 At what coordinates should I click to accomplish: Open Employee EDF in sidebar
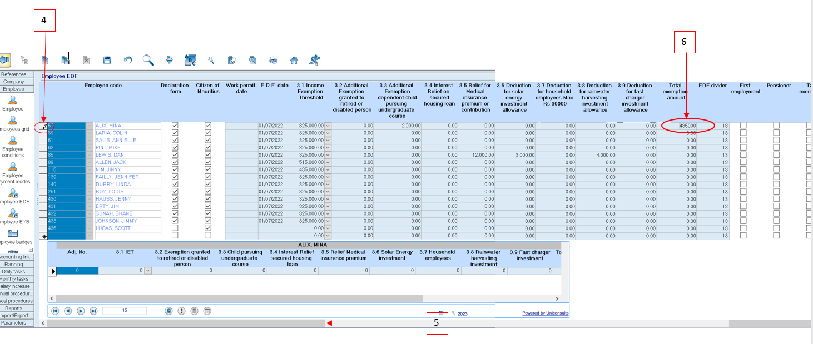point(13,193)
